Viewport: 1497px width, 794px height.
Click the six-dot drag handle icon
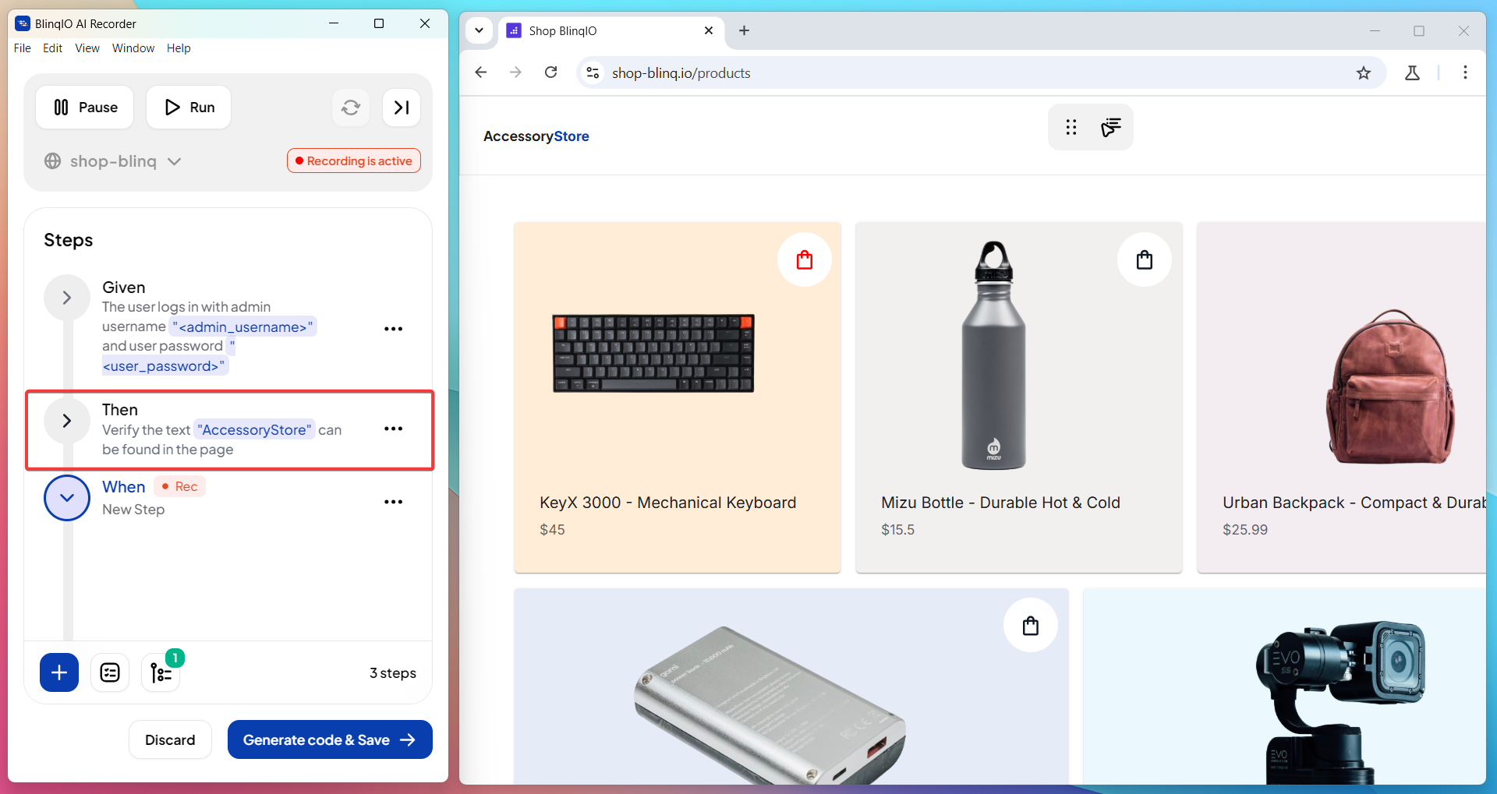click(1071, 127)
